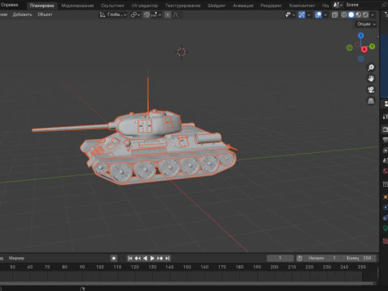The width and height of the screenshot is (388, 291).
Task: Click the current frame field showing 1
Action: coord(280,258)
